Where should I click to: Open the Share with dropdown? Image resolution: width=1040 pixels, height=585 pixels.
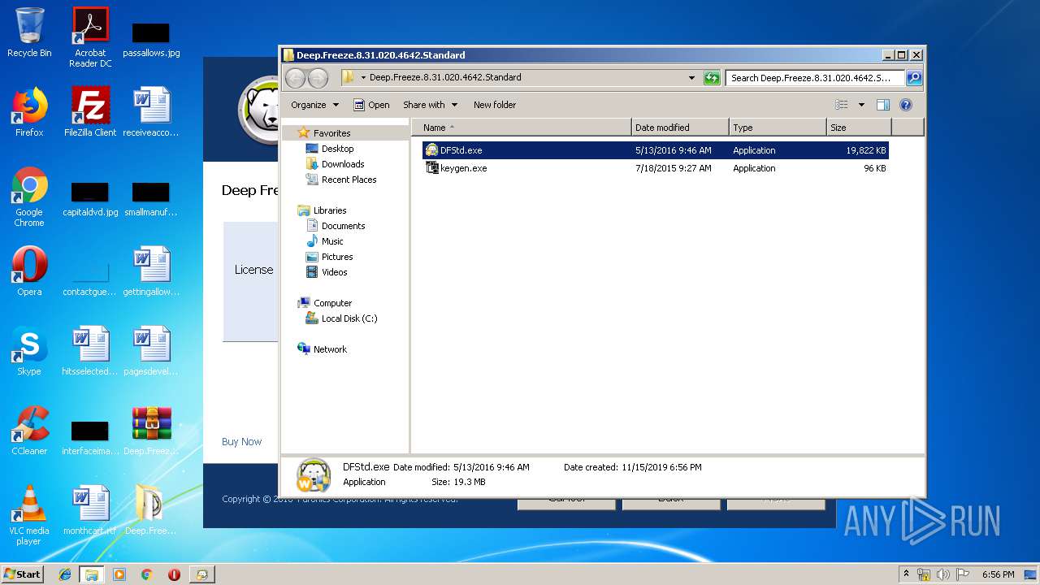(x=430, y=105)
